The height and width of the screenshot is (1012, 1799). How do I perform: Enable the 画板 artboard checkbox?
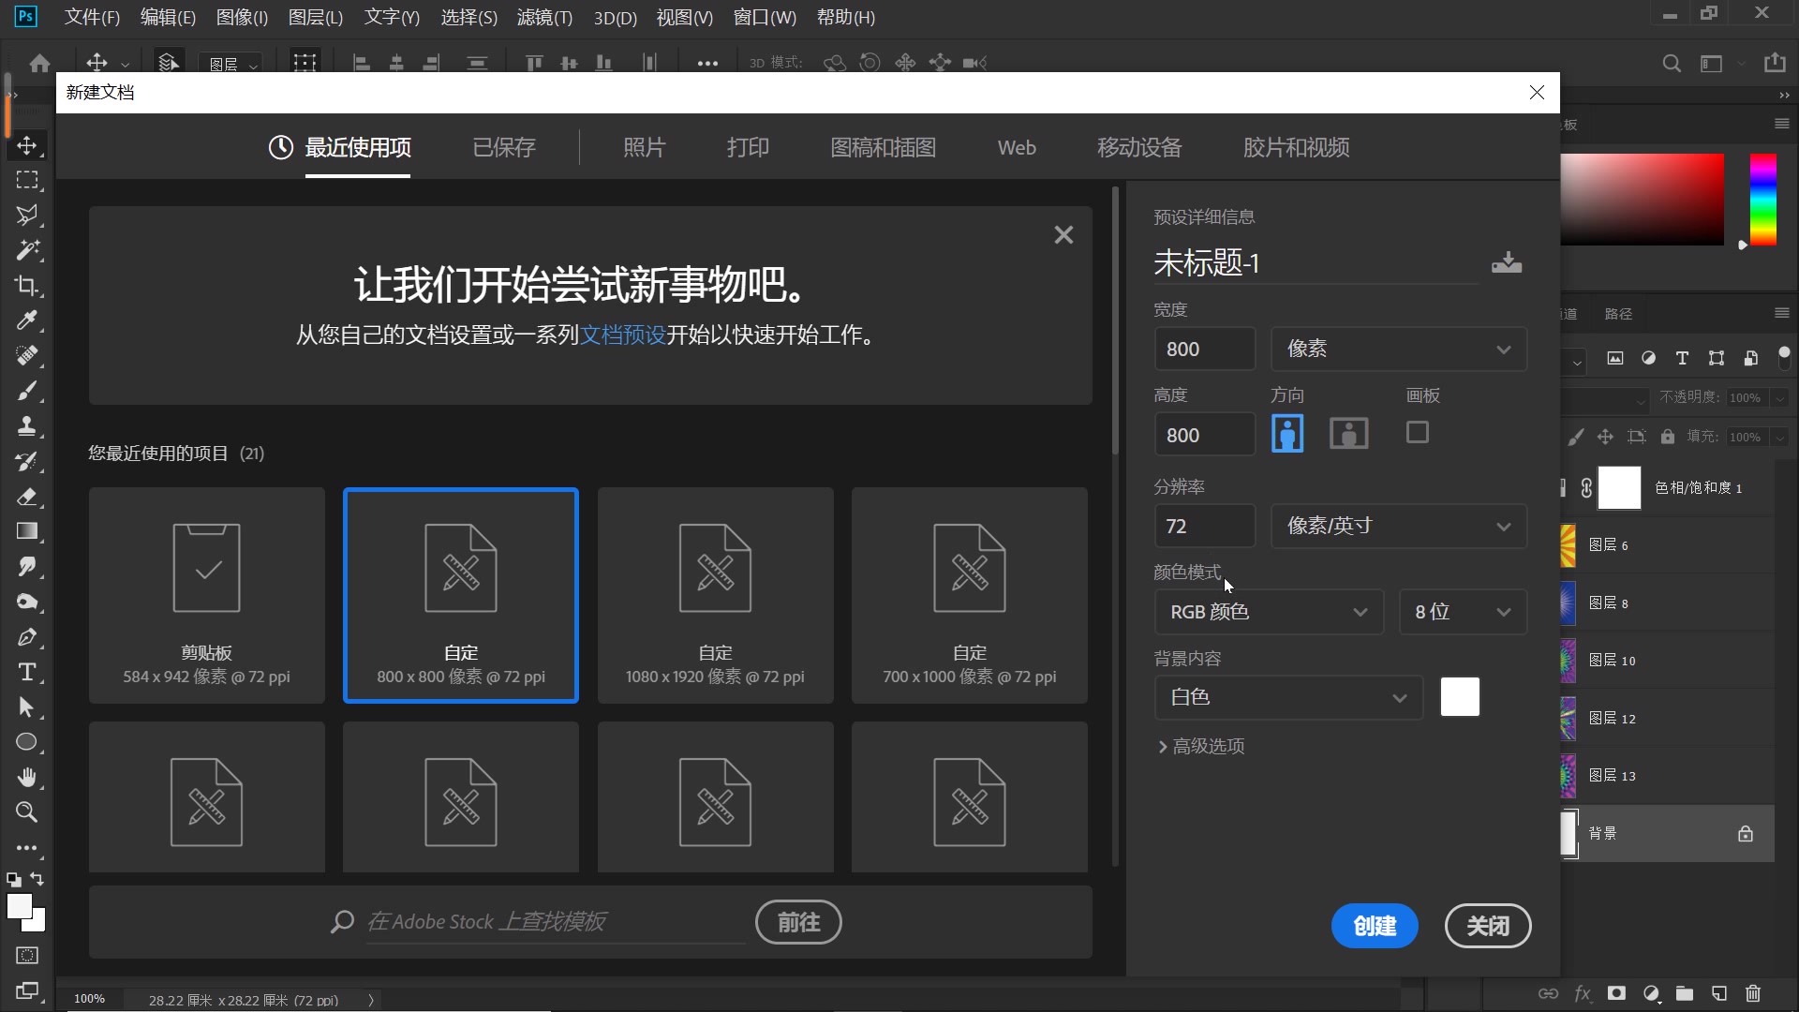[1418, 432]
